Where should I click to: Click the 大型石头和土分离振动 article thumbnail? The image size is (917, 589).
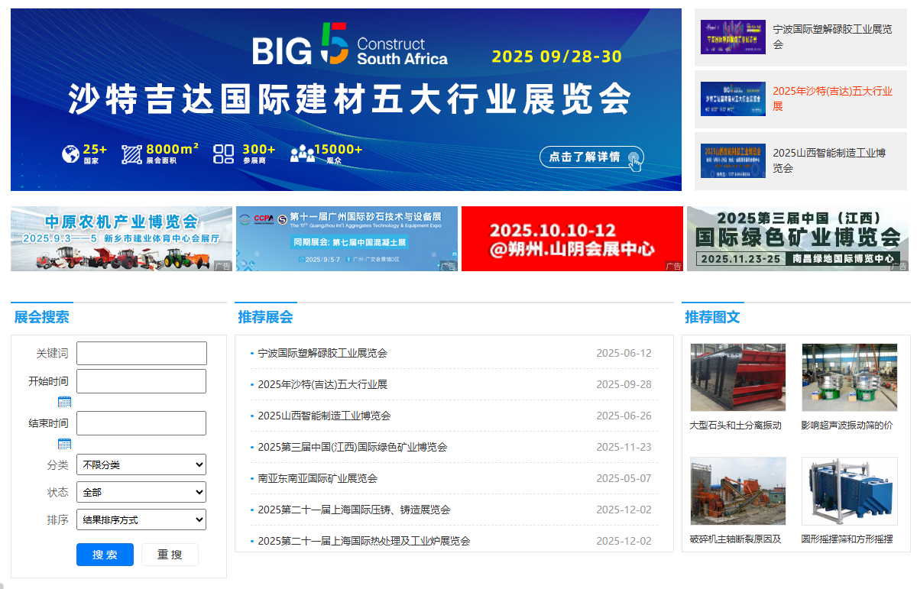tap(737, 377)
